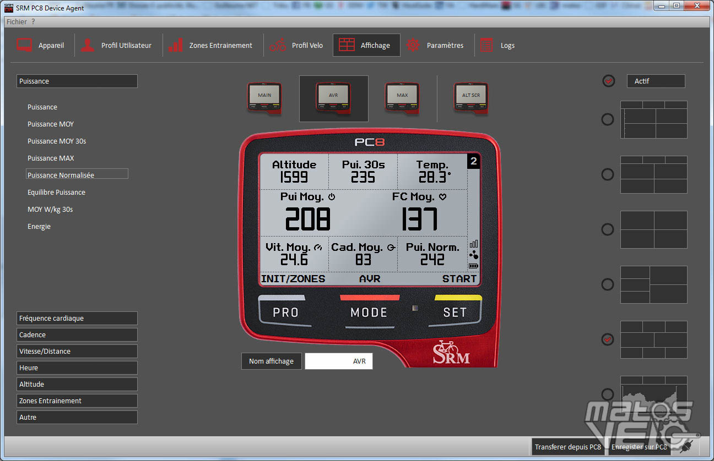The width and height of the screenshot is (714, 461).
Task: Click Transferer depuis PC8 button
Action: click(568, 447)
